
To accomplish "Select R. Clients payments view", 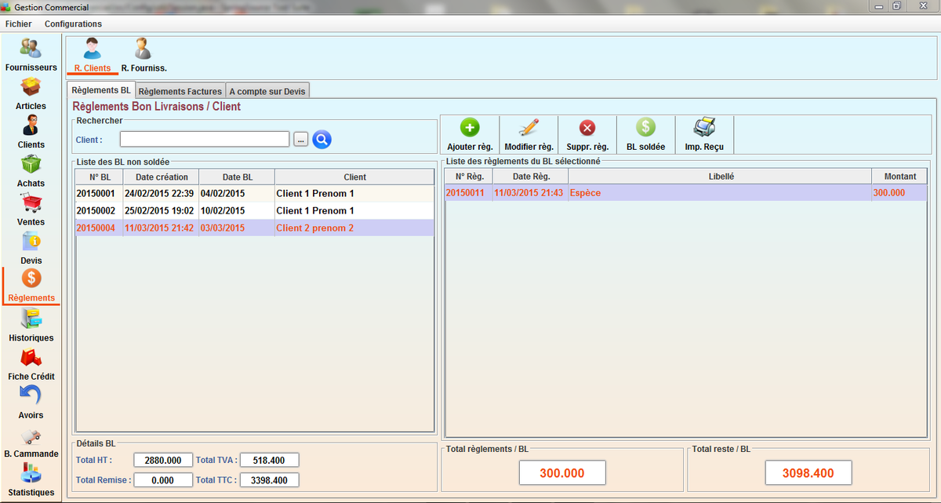I will pyautogui.click(x=93, y=55).
